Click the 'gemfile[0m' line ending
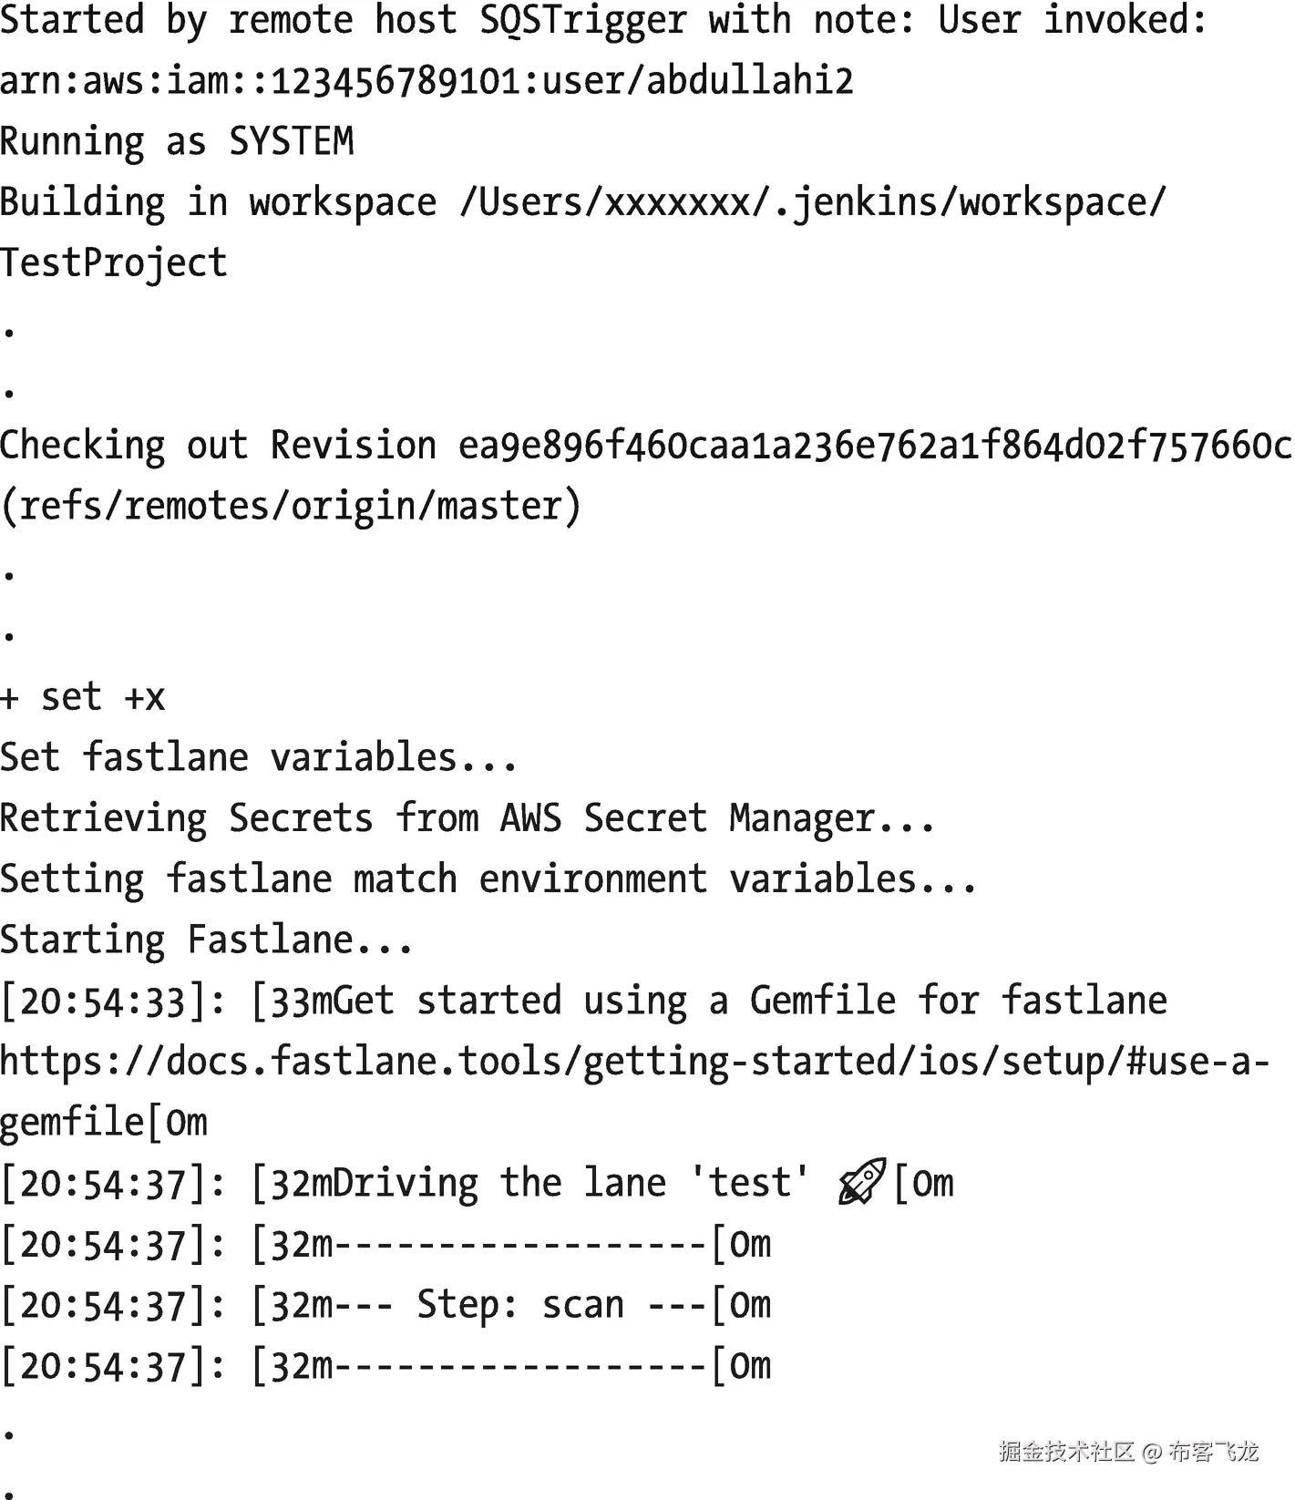 104,1123
